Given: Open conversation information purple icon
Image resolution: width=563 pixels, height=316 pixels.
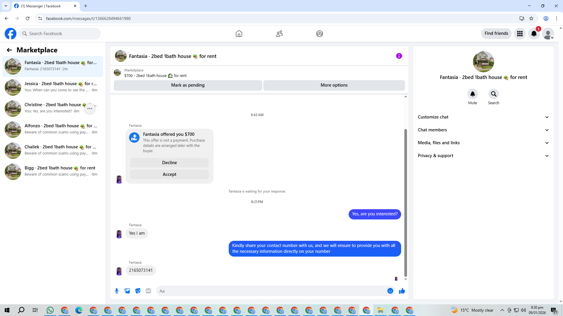Looking at the screenshot, I should click(399, 56).
